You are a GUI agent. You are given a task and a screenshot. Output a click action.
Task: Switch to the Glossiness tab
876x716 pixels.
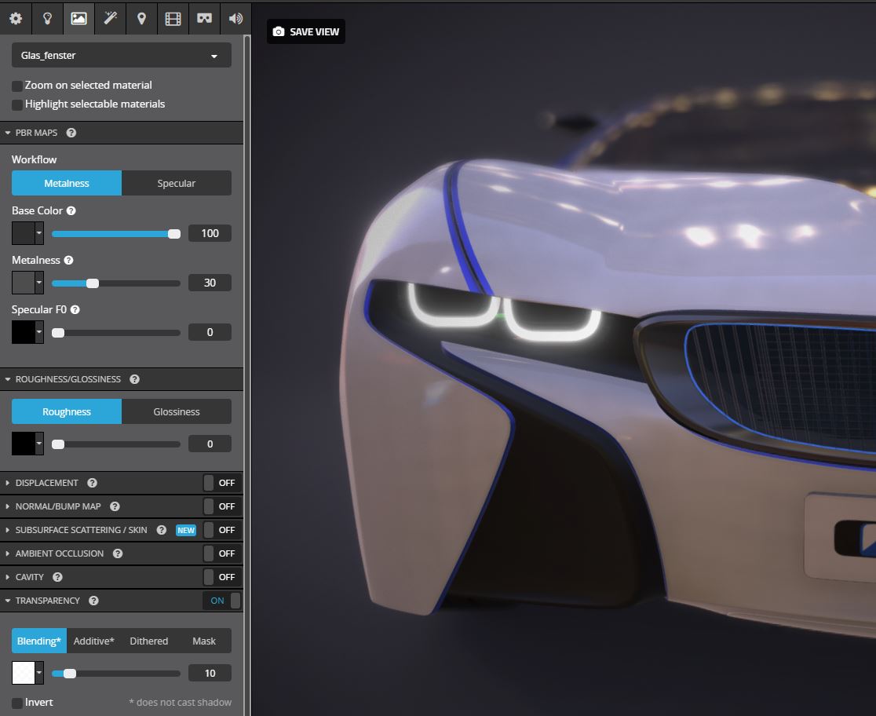click(x=177, y=412)
